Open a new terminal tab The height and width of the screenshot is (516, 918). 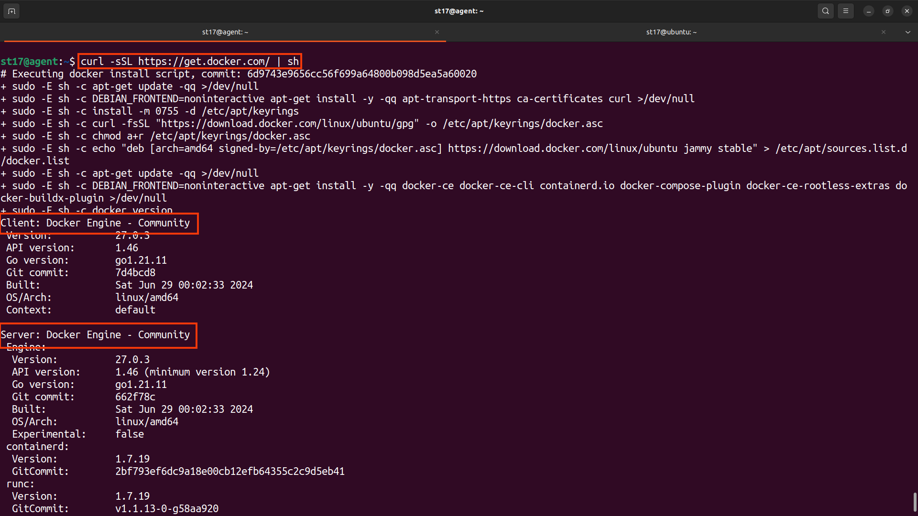11,11
